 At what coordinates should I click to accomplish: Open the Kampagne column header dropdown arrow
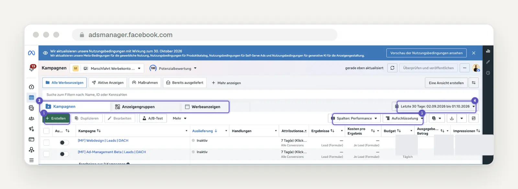click(x=186, y=131)
